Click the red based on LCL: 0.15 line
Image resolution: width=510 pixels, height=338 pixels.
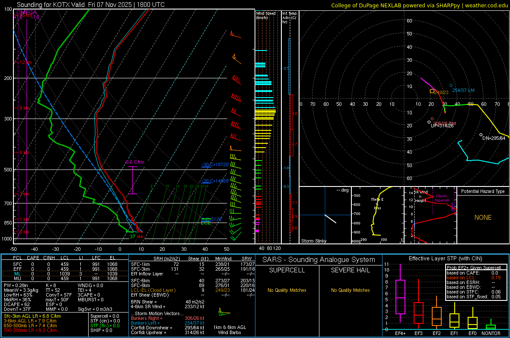coord(474,278)
